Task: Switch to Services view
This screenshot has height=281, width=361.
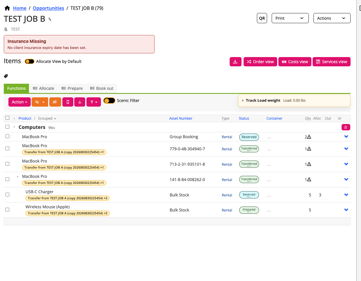Action: [x=331, y=62]
